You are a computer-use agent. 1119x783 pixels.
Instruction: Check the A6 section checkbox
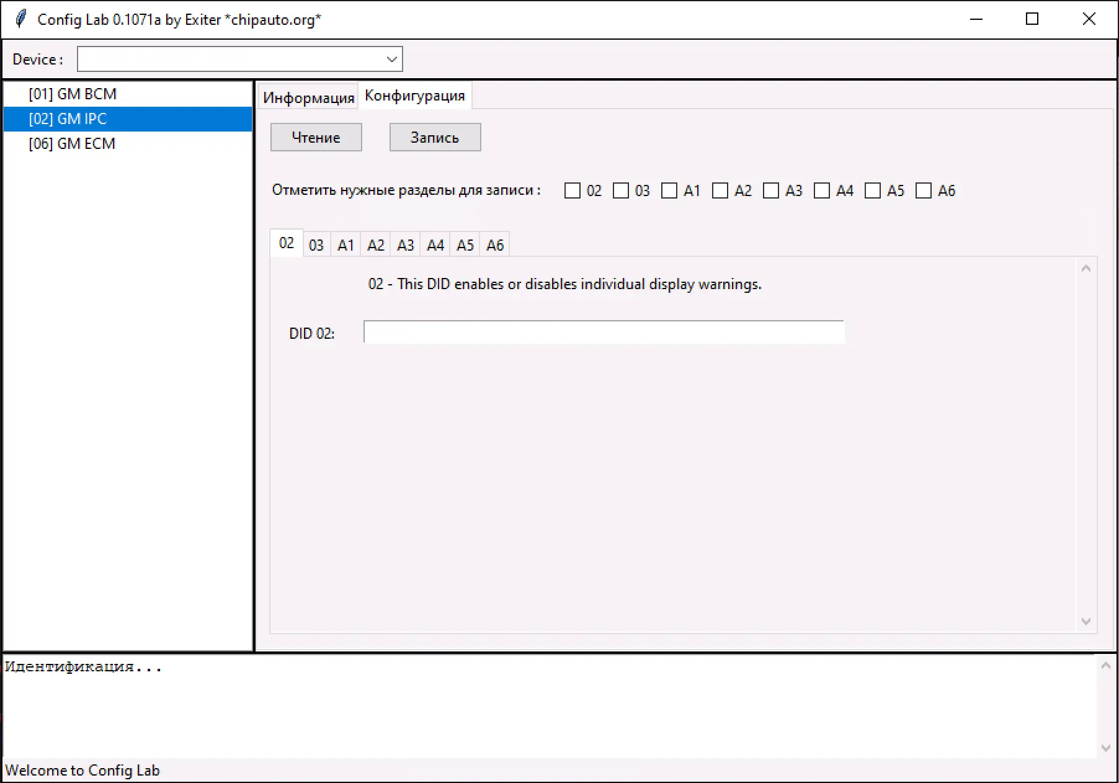pos(924,190)
